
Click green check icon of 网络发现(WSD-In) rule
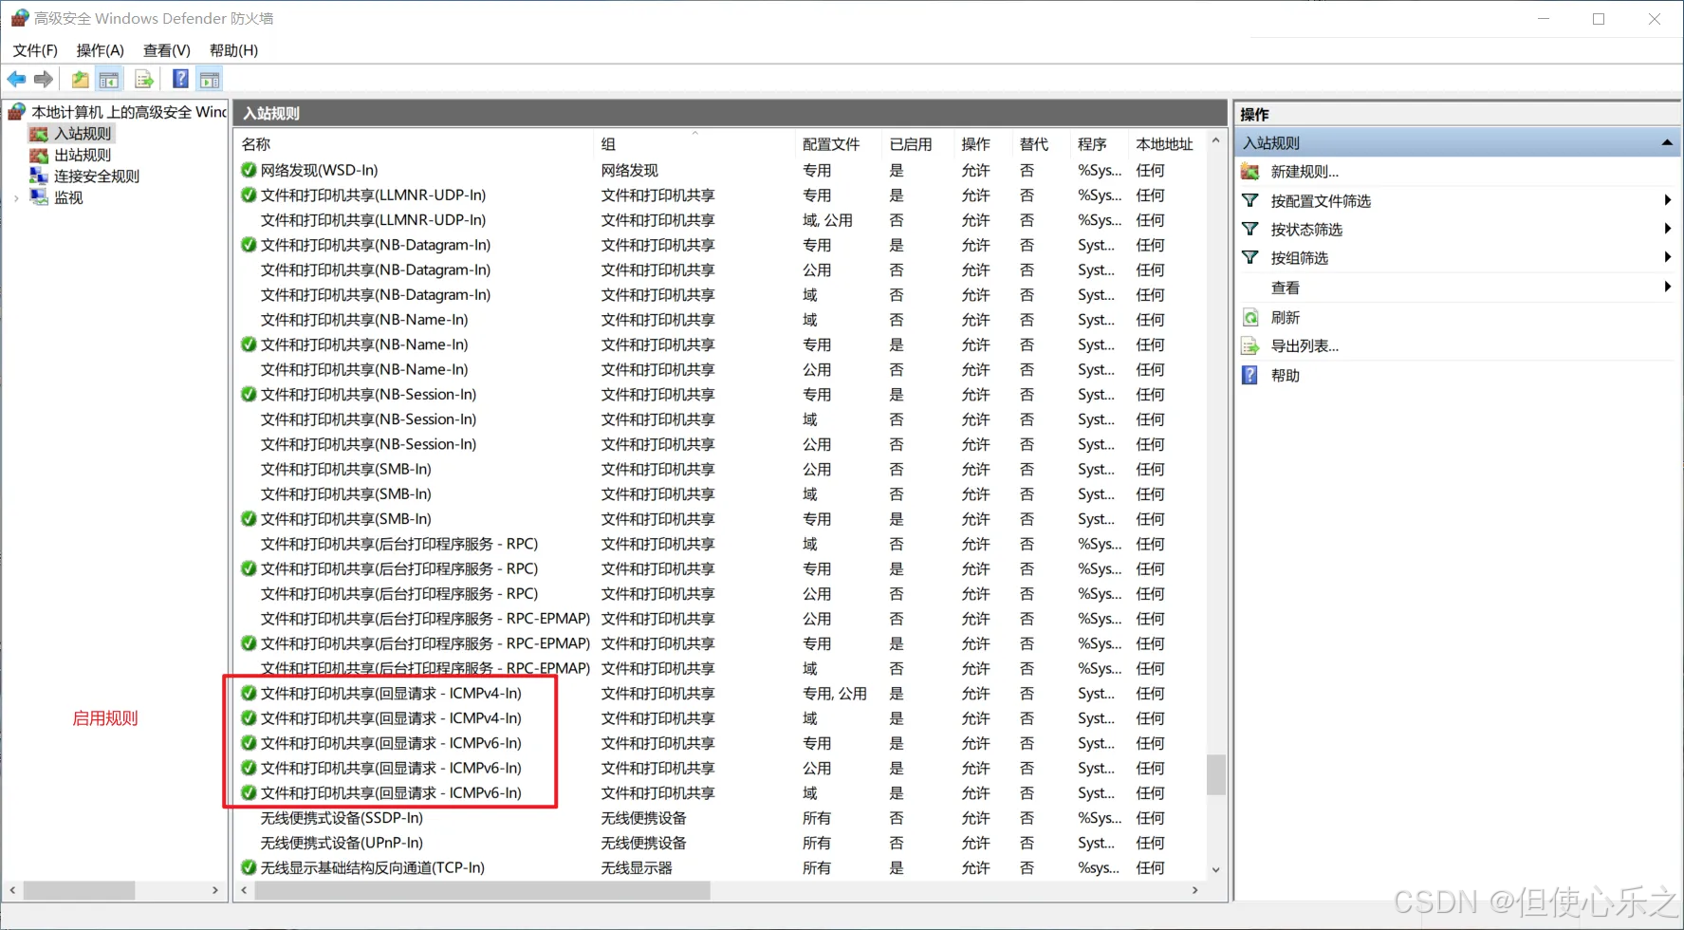249,170
